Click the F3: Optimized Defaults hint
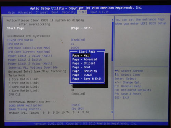The height and width of the screenshot is (128, 171). pyautogui.click(x=133, y=90)
